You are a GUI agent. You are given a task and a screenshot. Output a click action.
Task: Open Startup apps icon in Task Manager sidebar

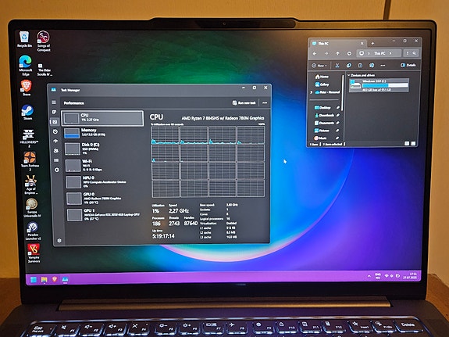point(55,141)
